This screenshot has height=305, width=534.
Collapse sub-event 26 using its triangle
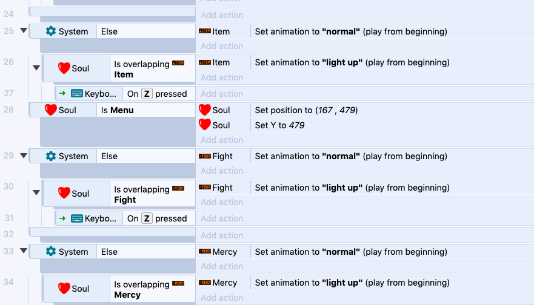36,68
